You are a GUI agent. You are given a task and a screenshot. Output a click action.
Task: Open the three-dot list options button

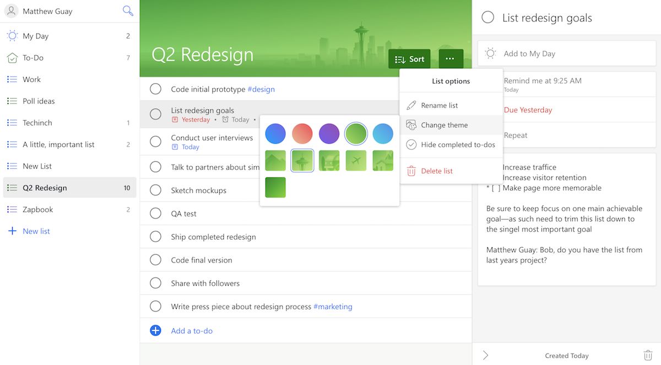click(451, 59)
